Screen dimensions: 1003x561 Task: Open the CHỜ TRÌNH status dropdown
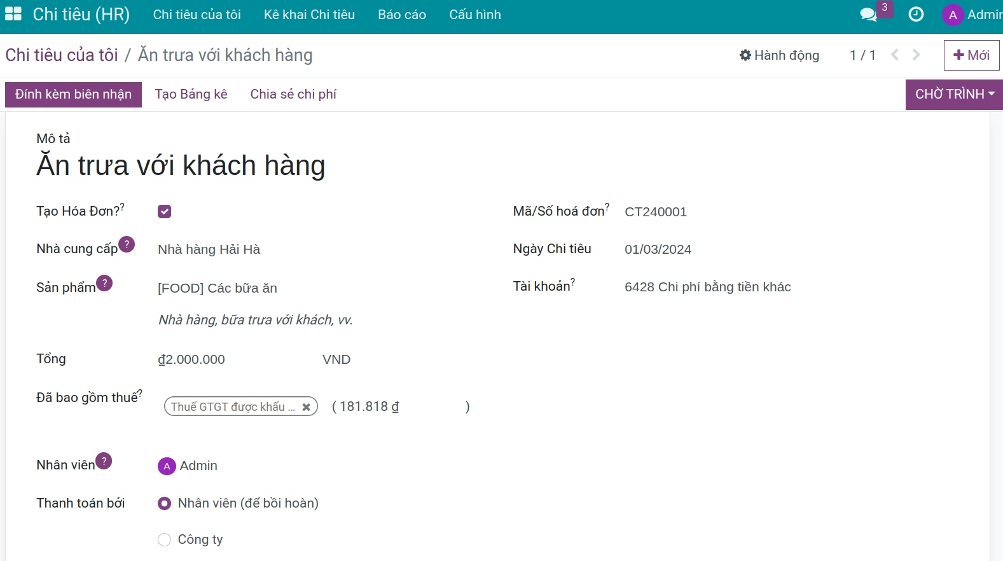(954, 94)
